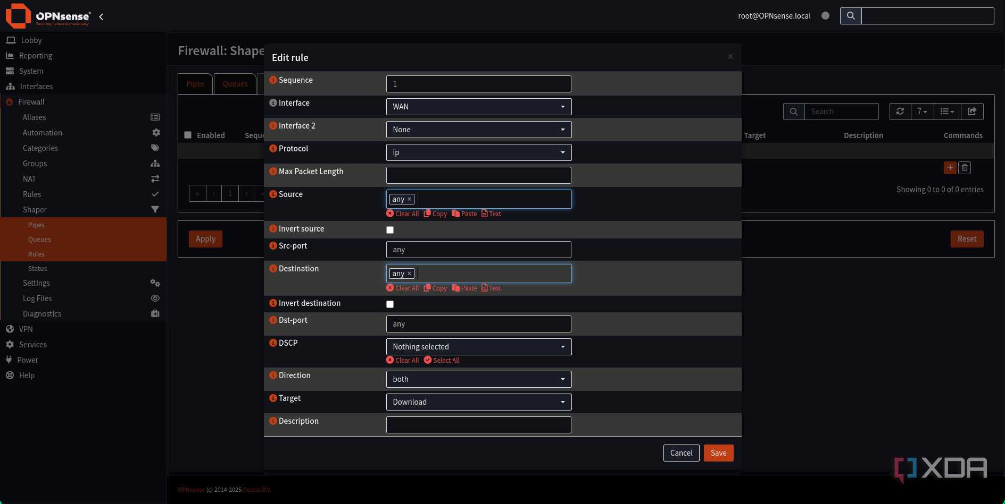
Task: Toggle the Invert destination checkbox
Action: (x=390, y=304)
